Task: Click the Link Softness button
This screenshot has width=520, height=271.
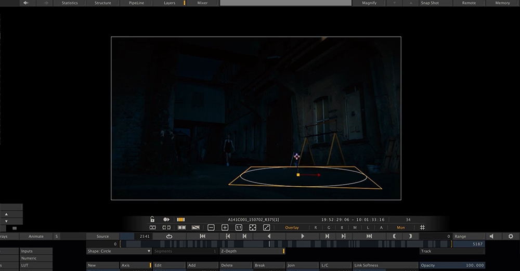Action: (385, 265)
